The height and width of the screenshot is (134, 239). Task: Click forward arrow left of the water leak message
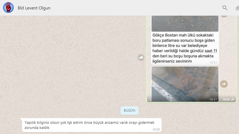[x=141, y=57]
